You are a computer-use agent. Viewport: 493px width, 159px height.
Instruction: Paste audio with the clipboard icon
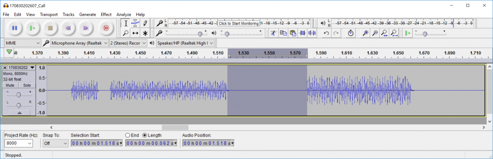coord(293,33)
